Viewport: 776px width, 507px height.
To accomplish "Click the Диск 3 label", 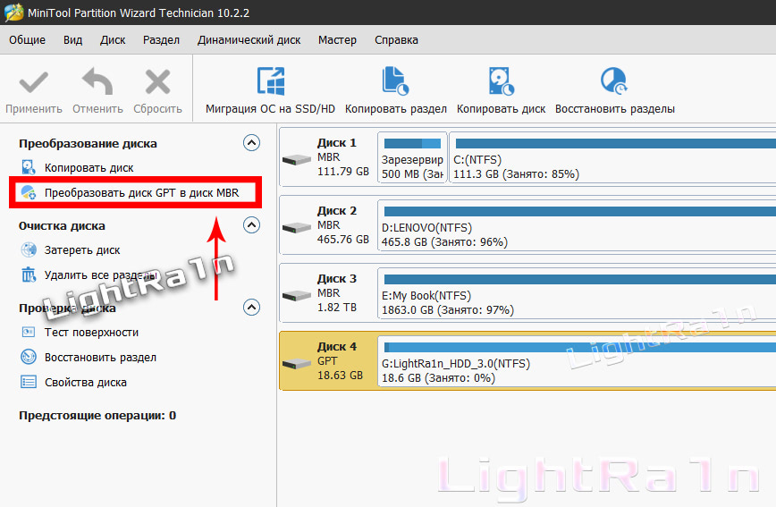I will pos(336,278).
